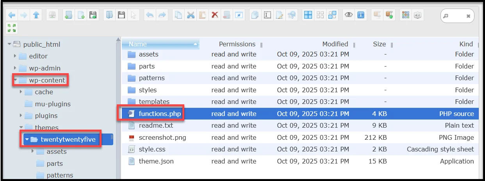Click the green Fullscreen arrows icon
Image resolution: width=485 pixels, height=181 pixels.
click(x=11, y=28)
